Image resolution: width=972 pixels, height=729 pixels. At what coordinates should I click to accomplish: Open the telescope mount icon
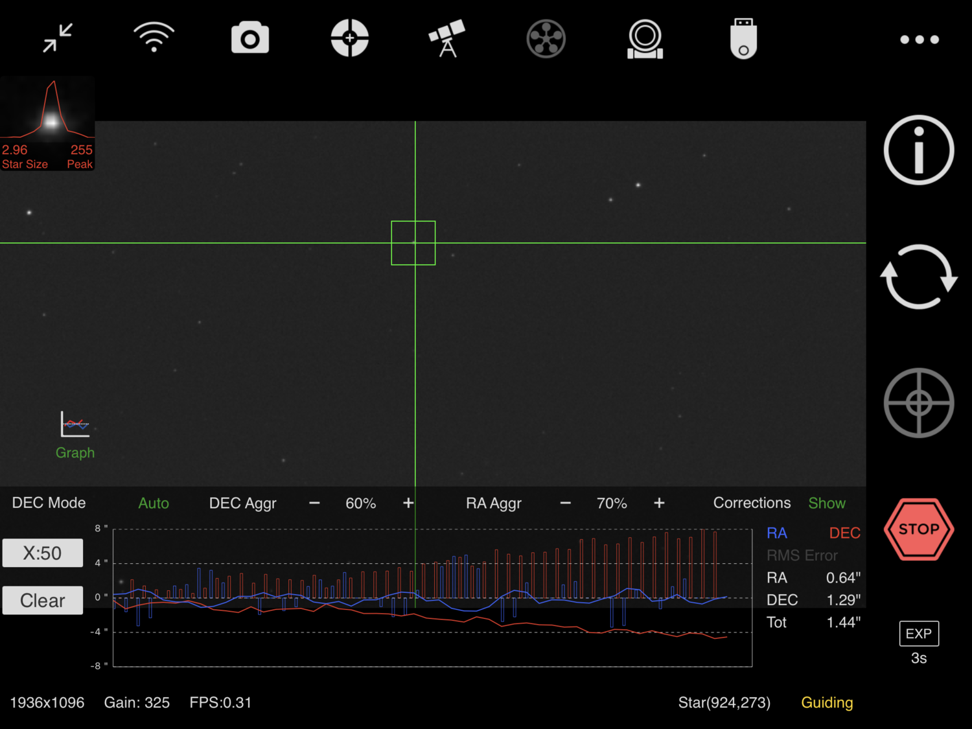(447, 38)
